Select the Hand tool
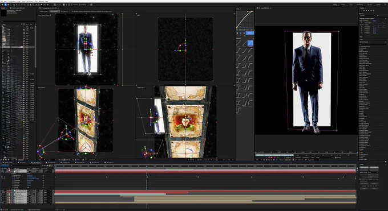Viewport: 388px width, 211px height. click(8, 5)
